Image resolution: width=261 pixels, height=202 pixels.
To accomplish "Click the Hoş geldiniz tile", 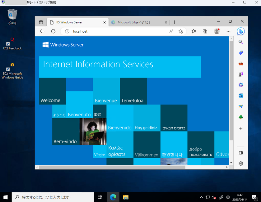I will point(147,118).
